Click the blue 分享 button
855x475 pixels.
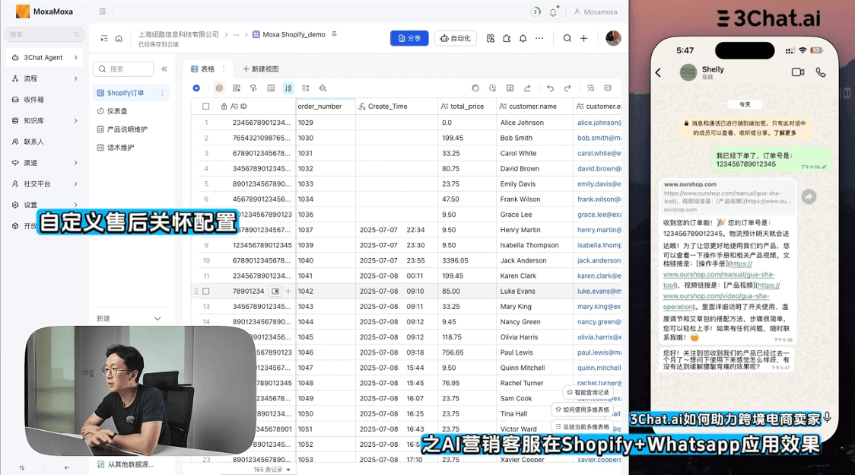tap(408, 38)
